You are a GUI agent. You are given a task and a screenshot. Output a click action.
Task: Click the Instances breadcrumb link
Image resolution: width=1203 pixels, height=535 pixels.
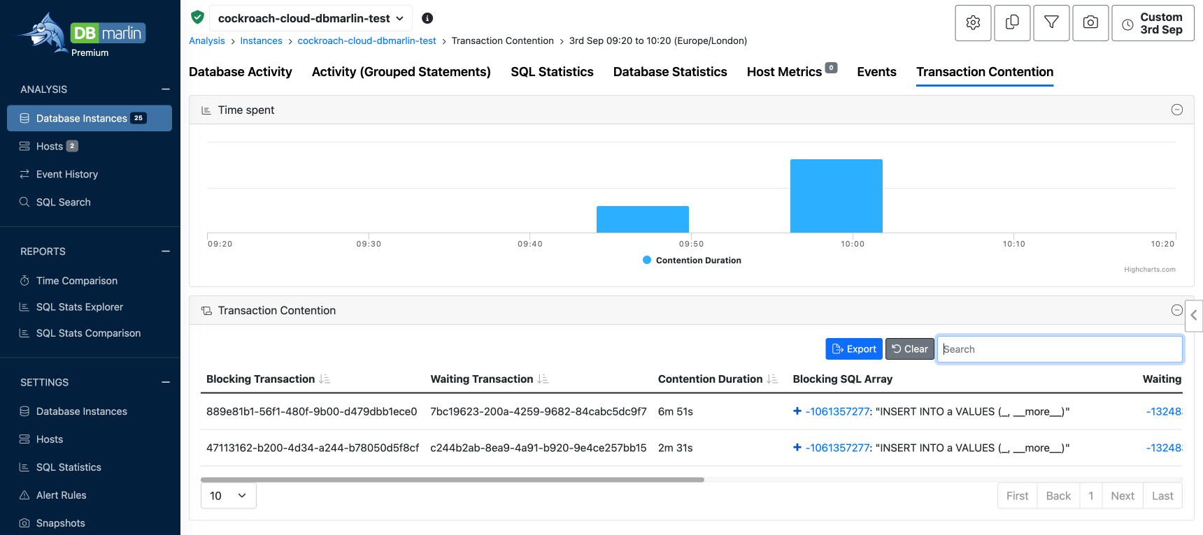[x=262, y=41]
